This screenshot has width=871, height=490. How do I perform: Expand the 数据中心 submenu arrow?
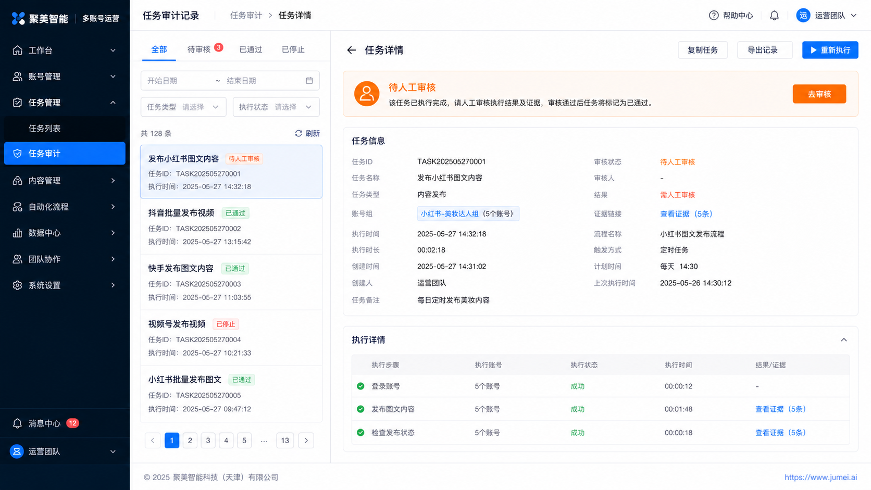(113, 233)
